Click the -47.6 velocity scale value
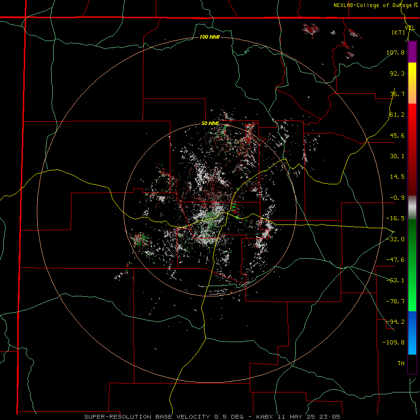The width and height of the screenshot is (420, 420). pyautogui.click(x=395, y=260)
